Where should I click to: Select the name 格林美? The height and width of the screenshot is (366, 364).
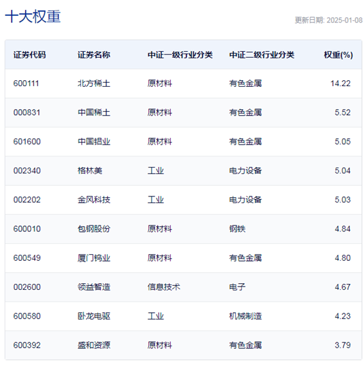point(90,171)
